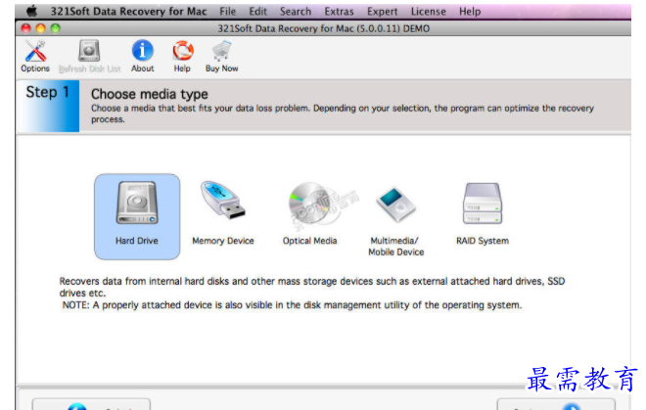Open the 321Soft Data Recovery for Mac menu
This screenshot has height=410, width=646.
[128, 11]
